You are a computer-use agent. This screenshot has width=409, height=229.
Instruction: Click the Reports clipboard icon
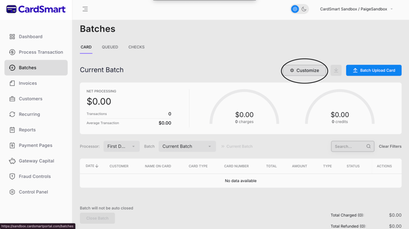[12, 130]
